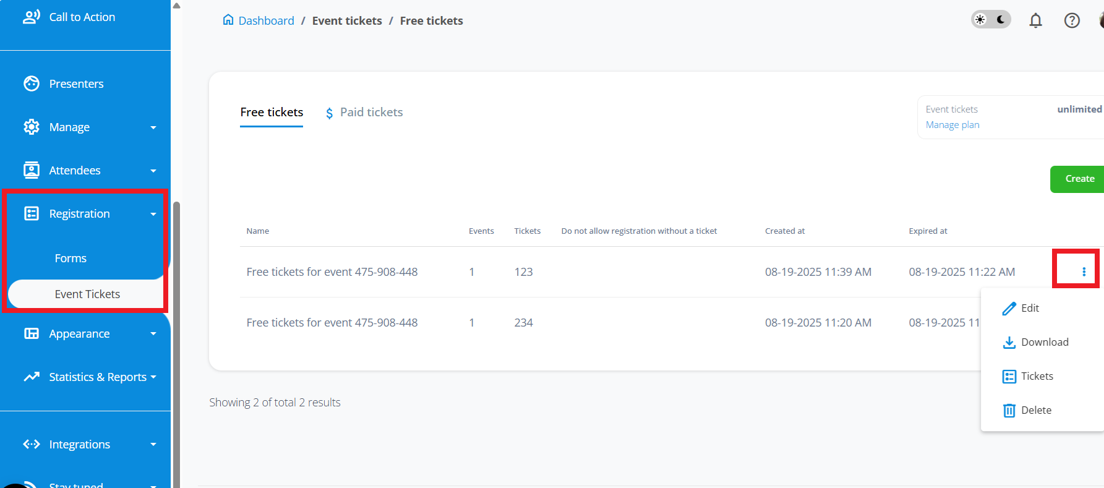The width and height of the screenshot is (1104, 488).
Task: Open three-dot menu for first ticket row
Action: coord(1084,272)
